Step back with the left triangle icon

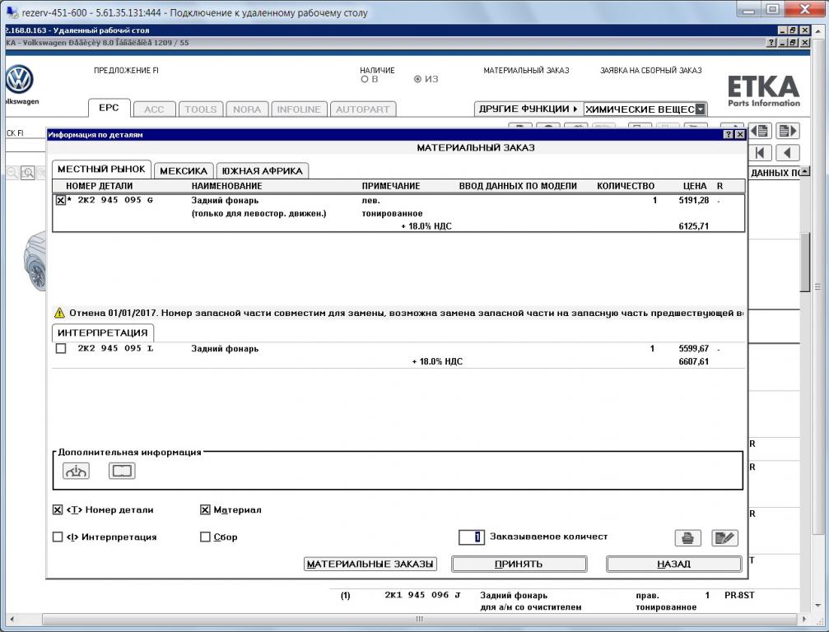tap(788, 153)
